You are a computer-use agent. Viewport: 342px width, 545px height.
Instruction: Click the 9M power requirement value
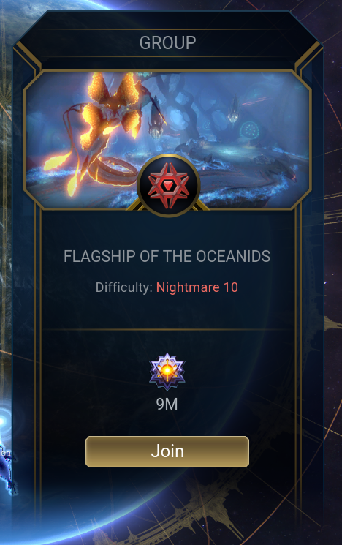tap(167, 405)
